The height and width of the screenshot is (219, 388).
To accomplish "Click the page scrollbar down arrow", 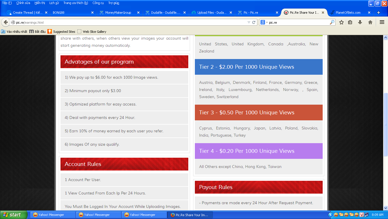I will pos(385,208).
